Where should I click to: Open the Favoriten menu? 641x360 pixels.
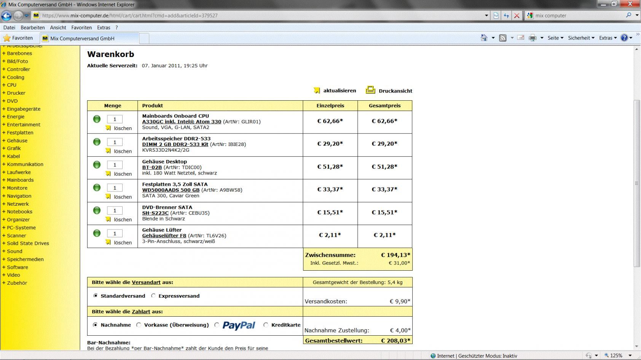(81, 27)
